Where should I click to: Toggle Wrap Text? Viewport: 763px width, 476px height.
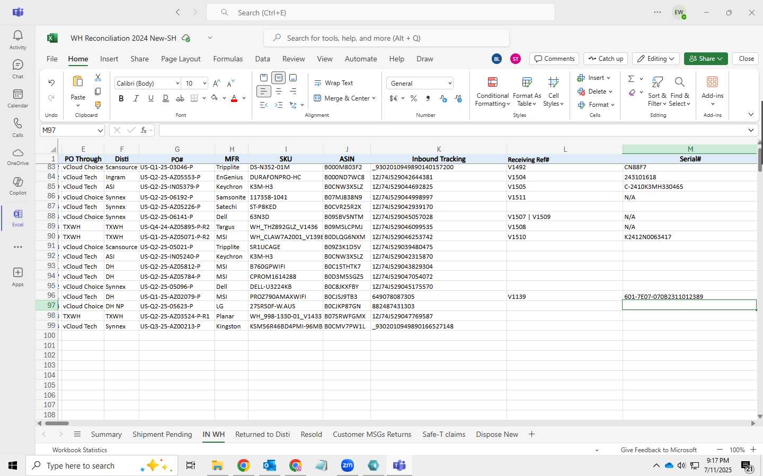tap(333, 83)
